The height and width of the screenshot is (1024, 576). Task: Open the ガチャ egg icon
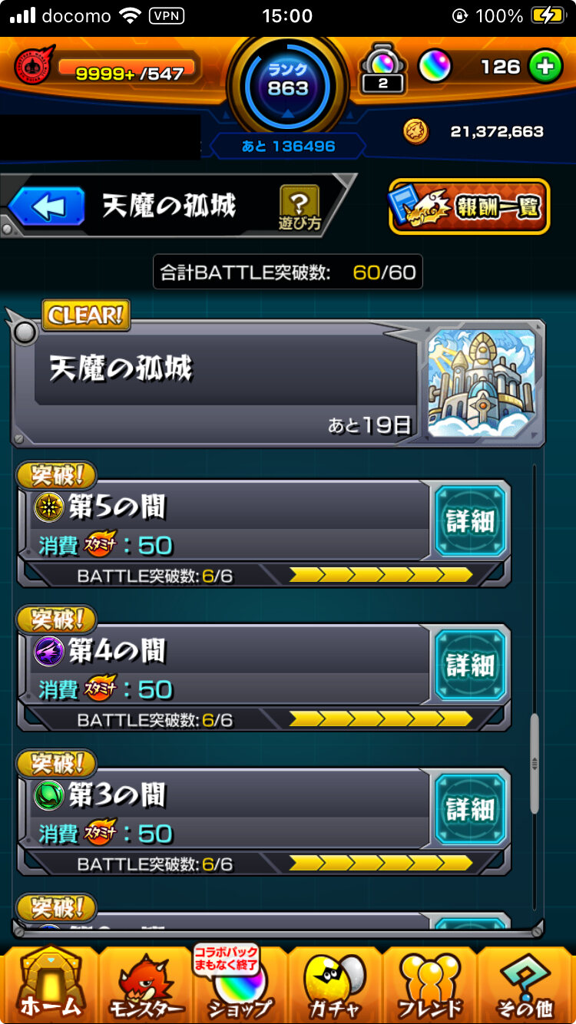coord(335,984)
